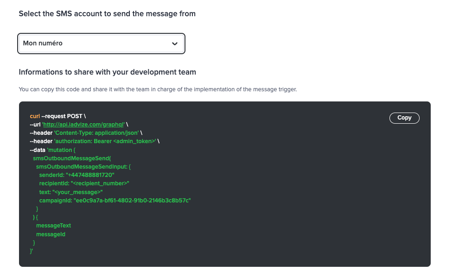Click the closing }' line of code
The width and height of the screenshot is (459, 277).
(x=32, y=251)
